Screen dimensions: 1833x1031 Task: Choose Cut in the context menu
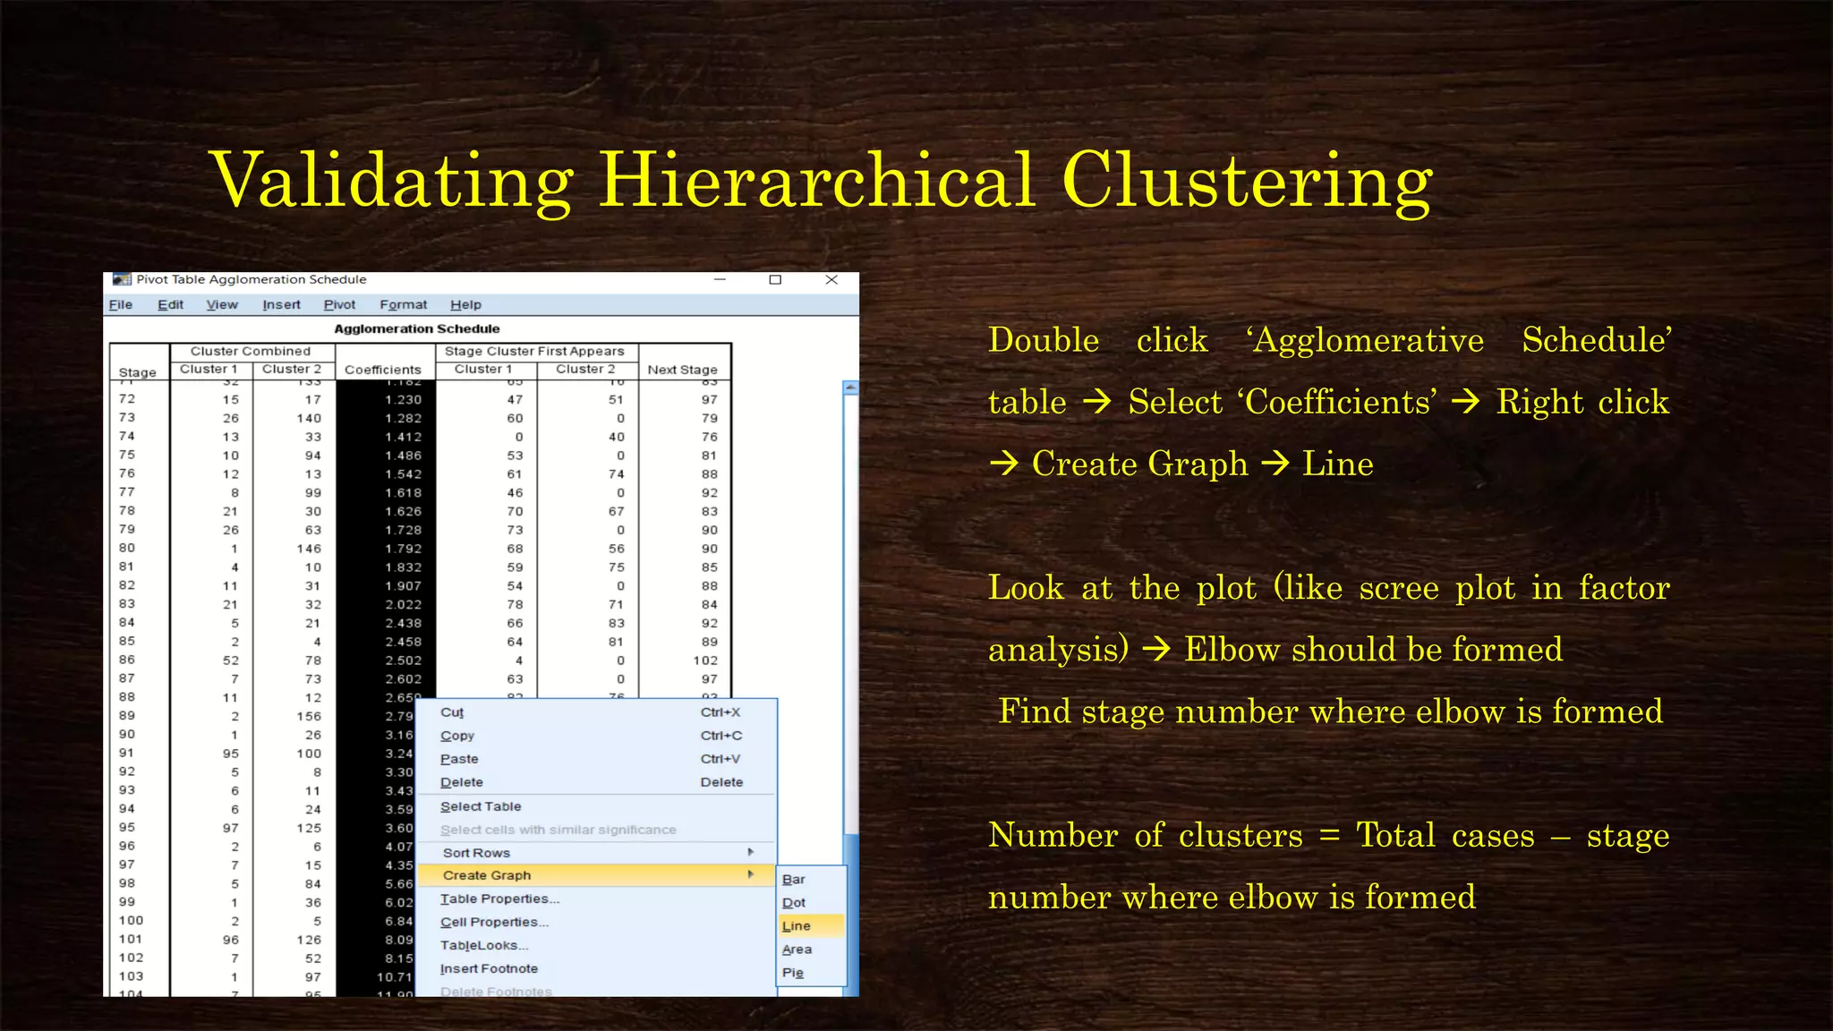coord(597,712)
